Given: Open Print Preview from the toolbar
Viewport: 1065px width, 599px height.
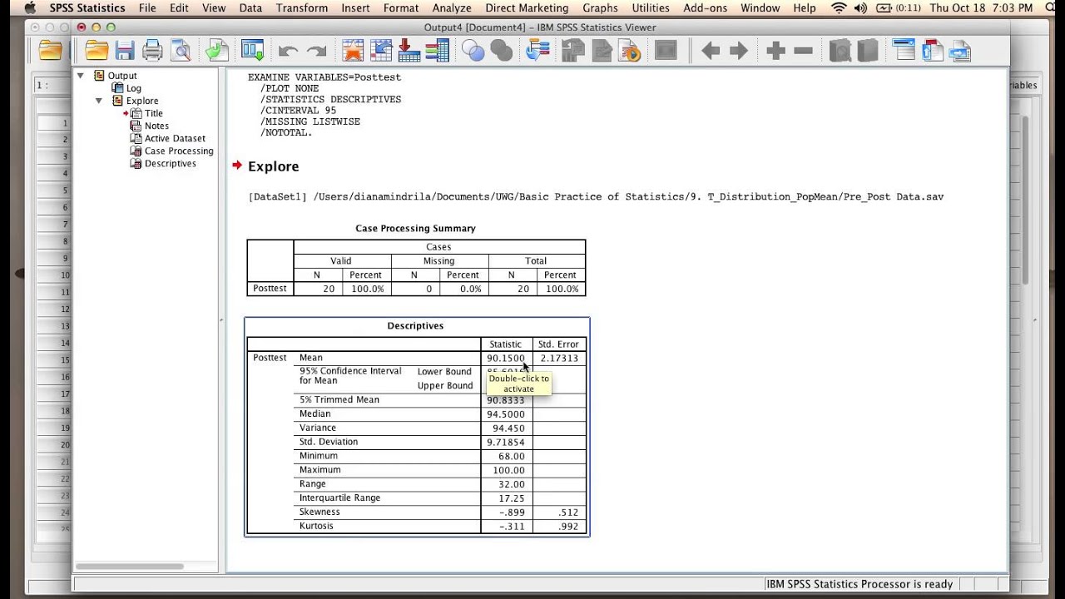Looking at the screenshot, I should click(x=181, y=51).
